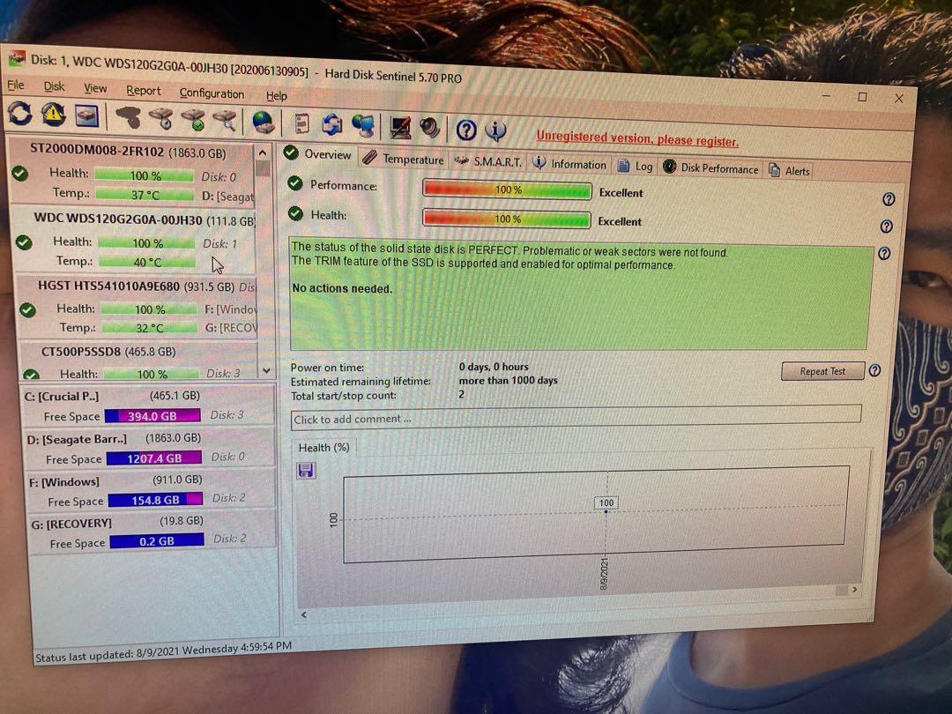952x714 pixels.
Task: Select disk HGST HTS541010A9E680 in the list
Action: pyautogui.click(x=138, y=308)
